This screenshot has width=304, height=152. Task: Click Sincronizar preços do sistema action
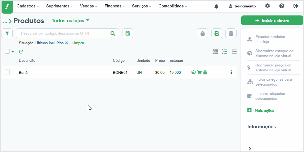[x=274, y=68]
